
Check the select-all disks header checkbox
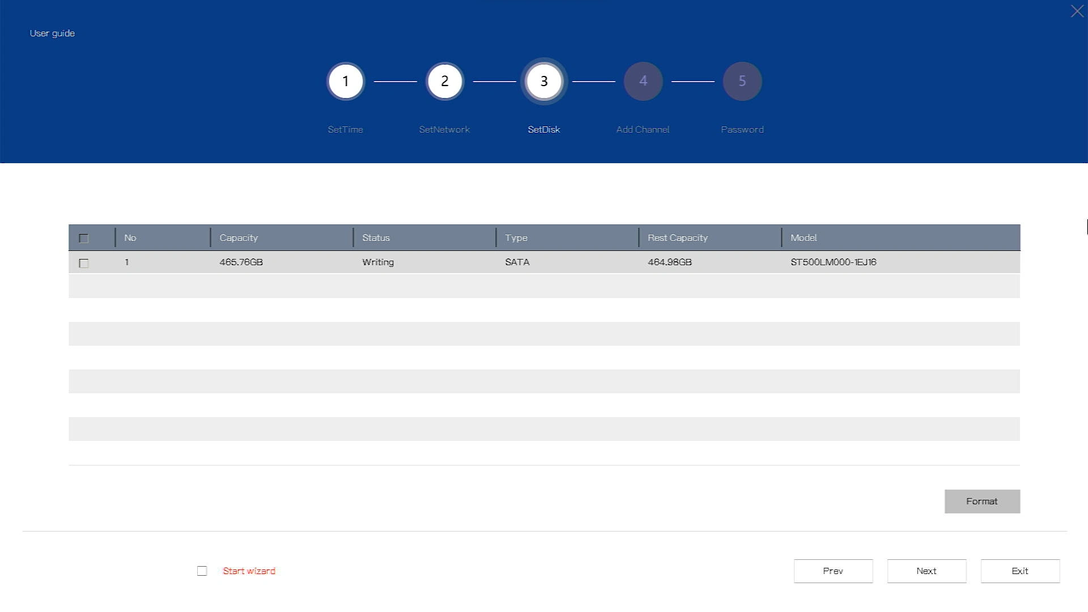point(84,239)
